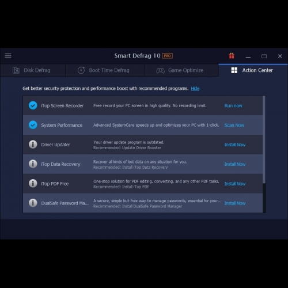Open the hamburger main menu

[x=8, y=56]
